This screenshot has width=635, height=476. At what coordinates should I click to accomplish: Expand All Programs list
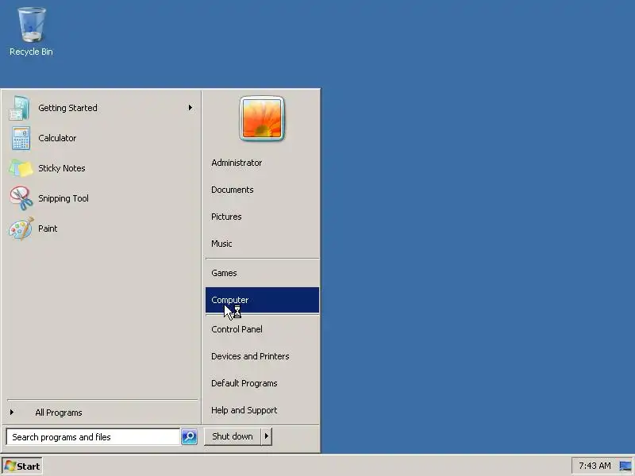point(59,413)
